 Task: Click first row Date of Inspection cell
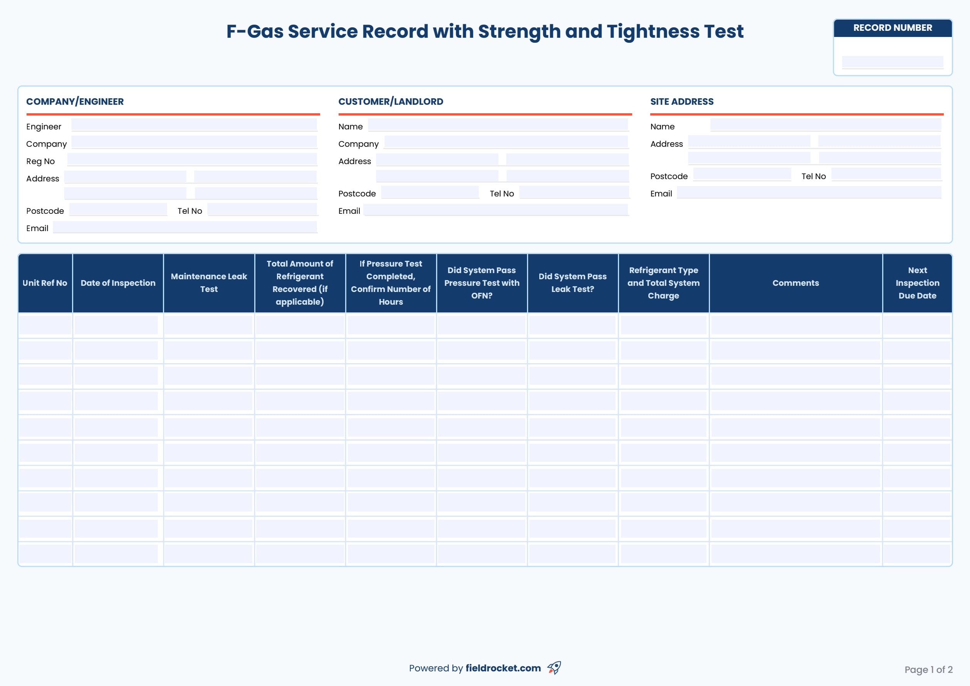tap(116, 325)
